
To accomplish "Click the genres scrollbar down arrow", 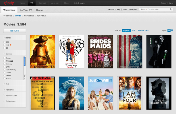I will (25, 79).
